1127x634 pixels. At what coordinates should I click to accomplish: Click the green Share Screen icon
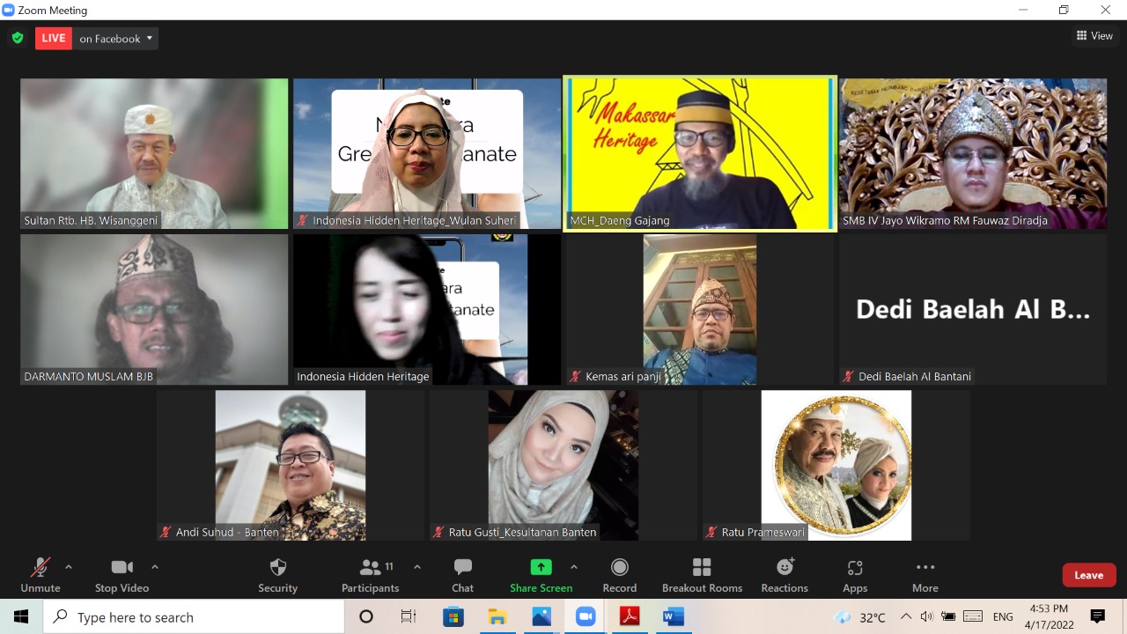point(541,567)
